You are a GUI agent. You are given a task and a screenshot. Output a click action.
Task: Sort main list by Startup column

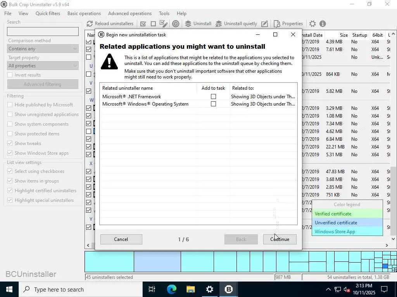tap(359, 35)
